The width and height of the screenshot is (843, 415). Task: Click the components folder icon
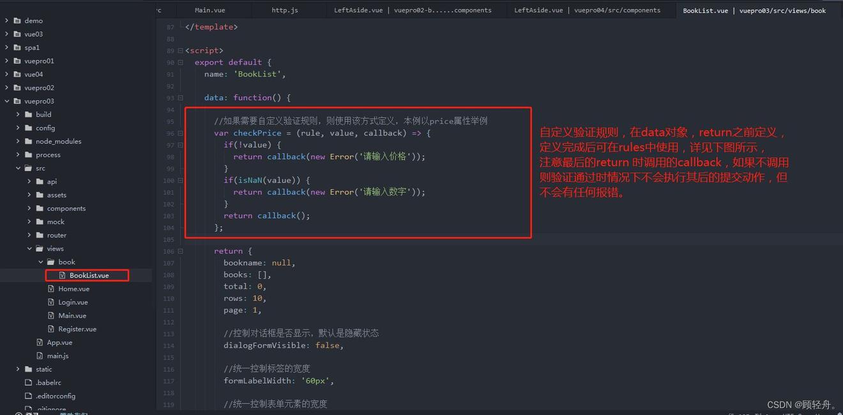[40, 208]
